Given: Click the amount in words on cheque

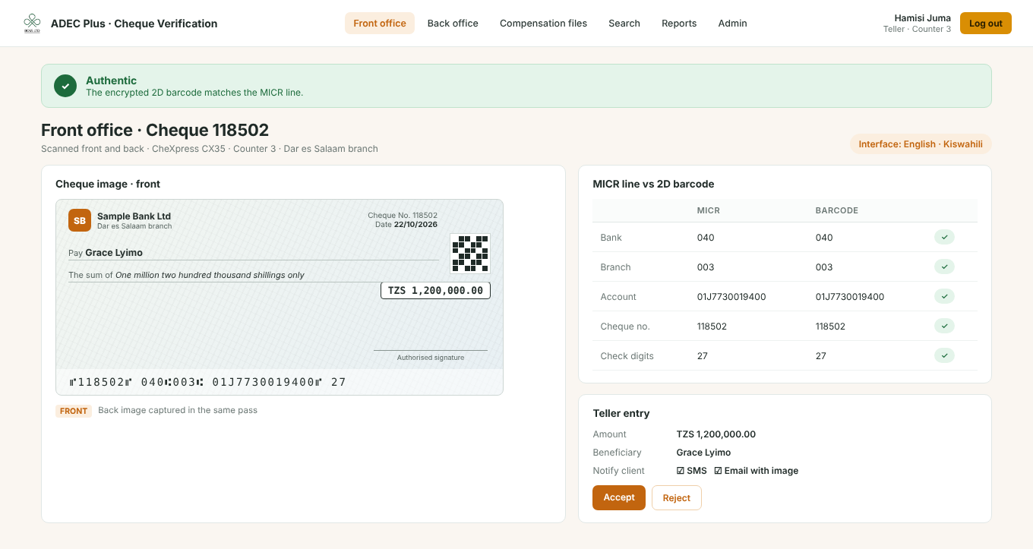Looking at the screenshot, I should [x=210, y=275].
